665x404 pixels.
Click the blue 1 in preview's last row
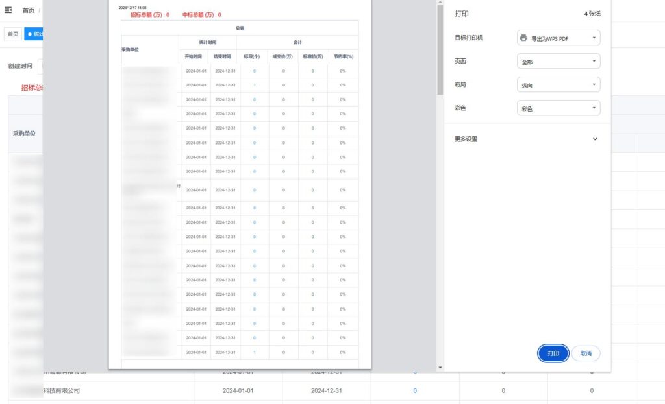(x=254, y=352)
